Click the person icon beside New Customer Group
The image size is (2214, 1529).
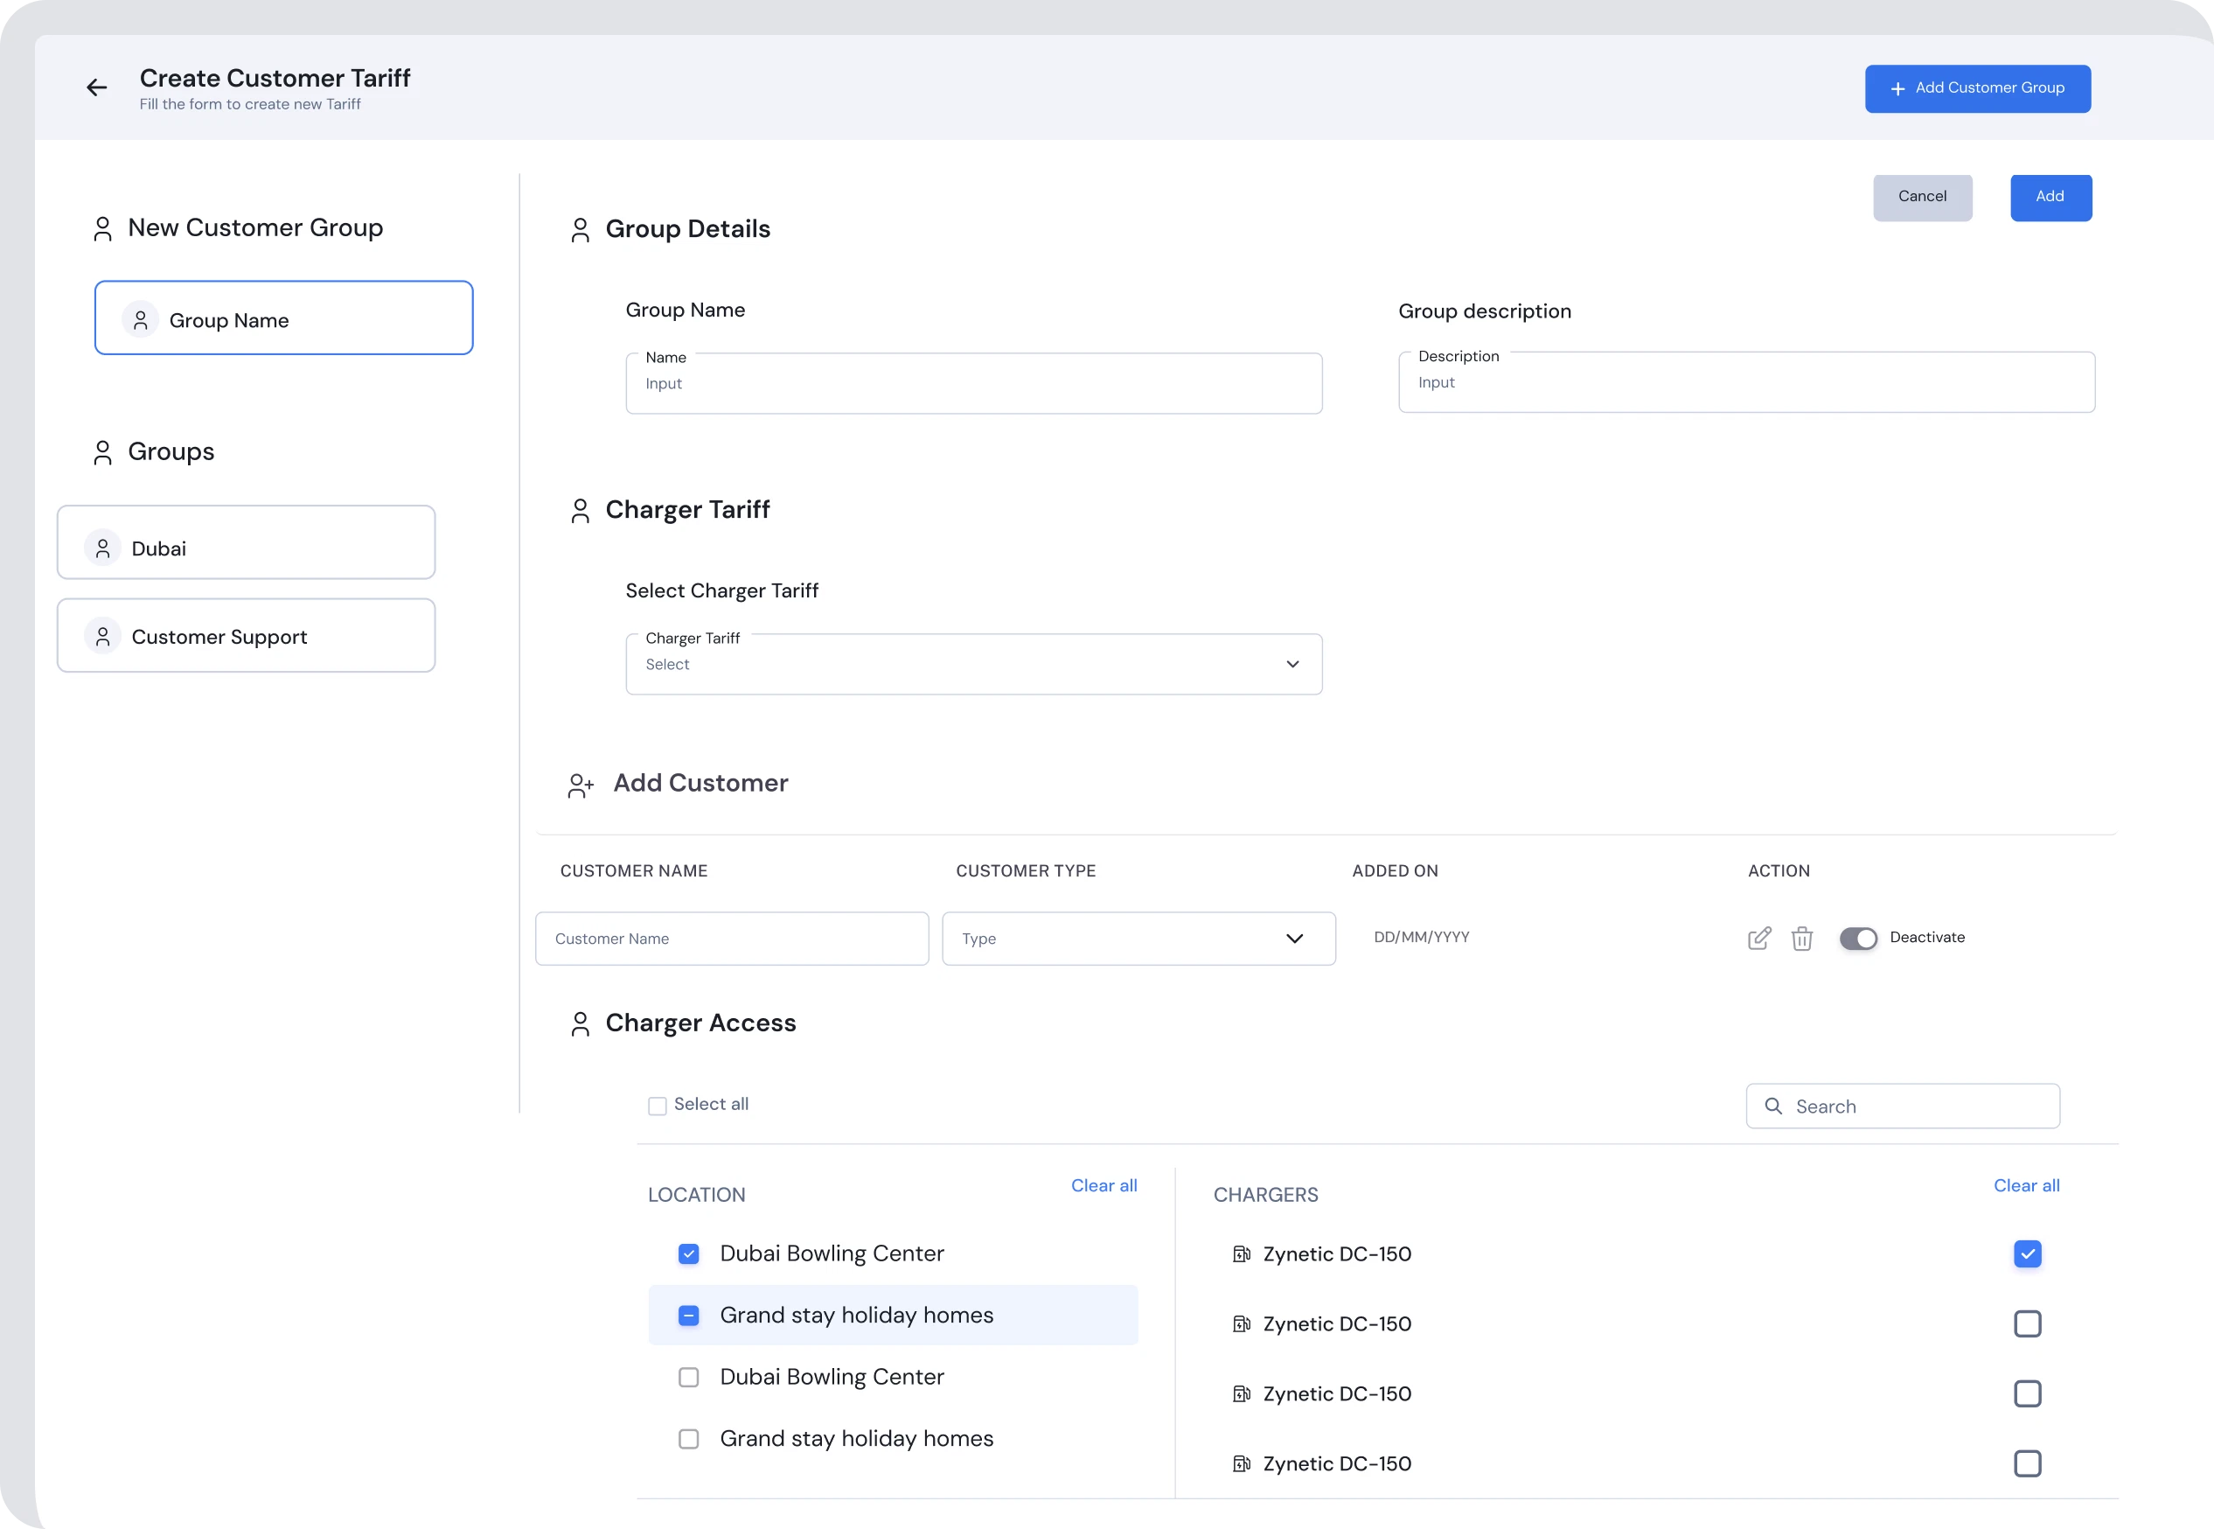(x=102, y=229)
